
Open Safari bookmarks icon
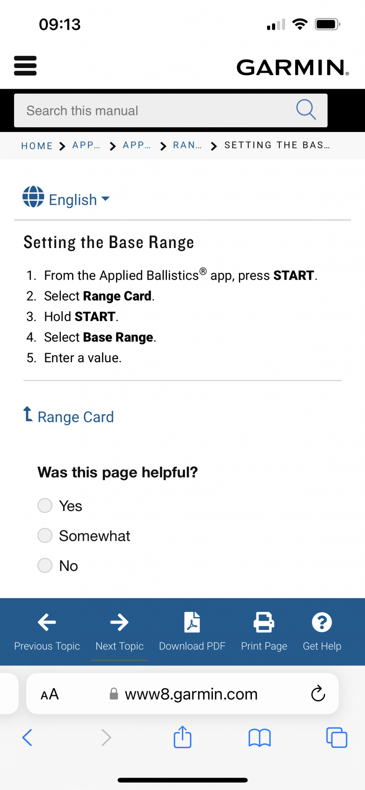coord(260,738)
